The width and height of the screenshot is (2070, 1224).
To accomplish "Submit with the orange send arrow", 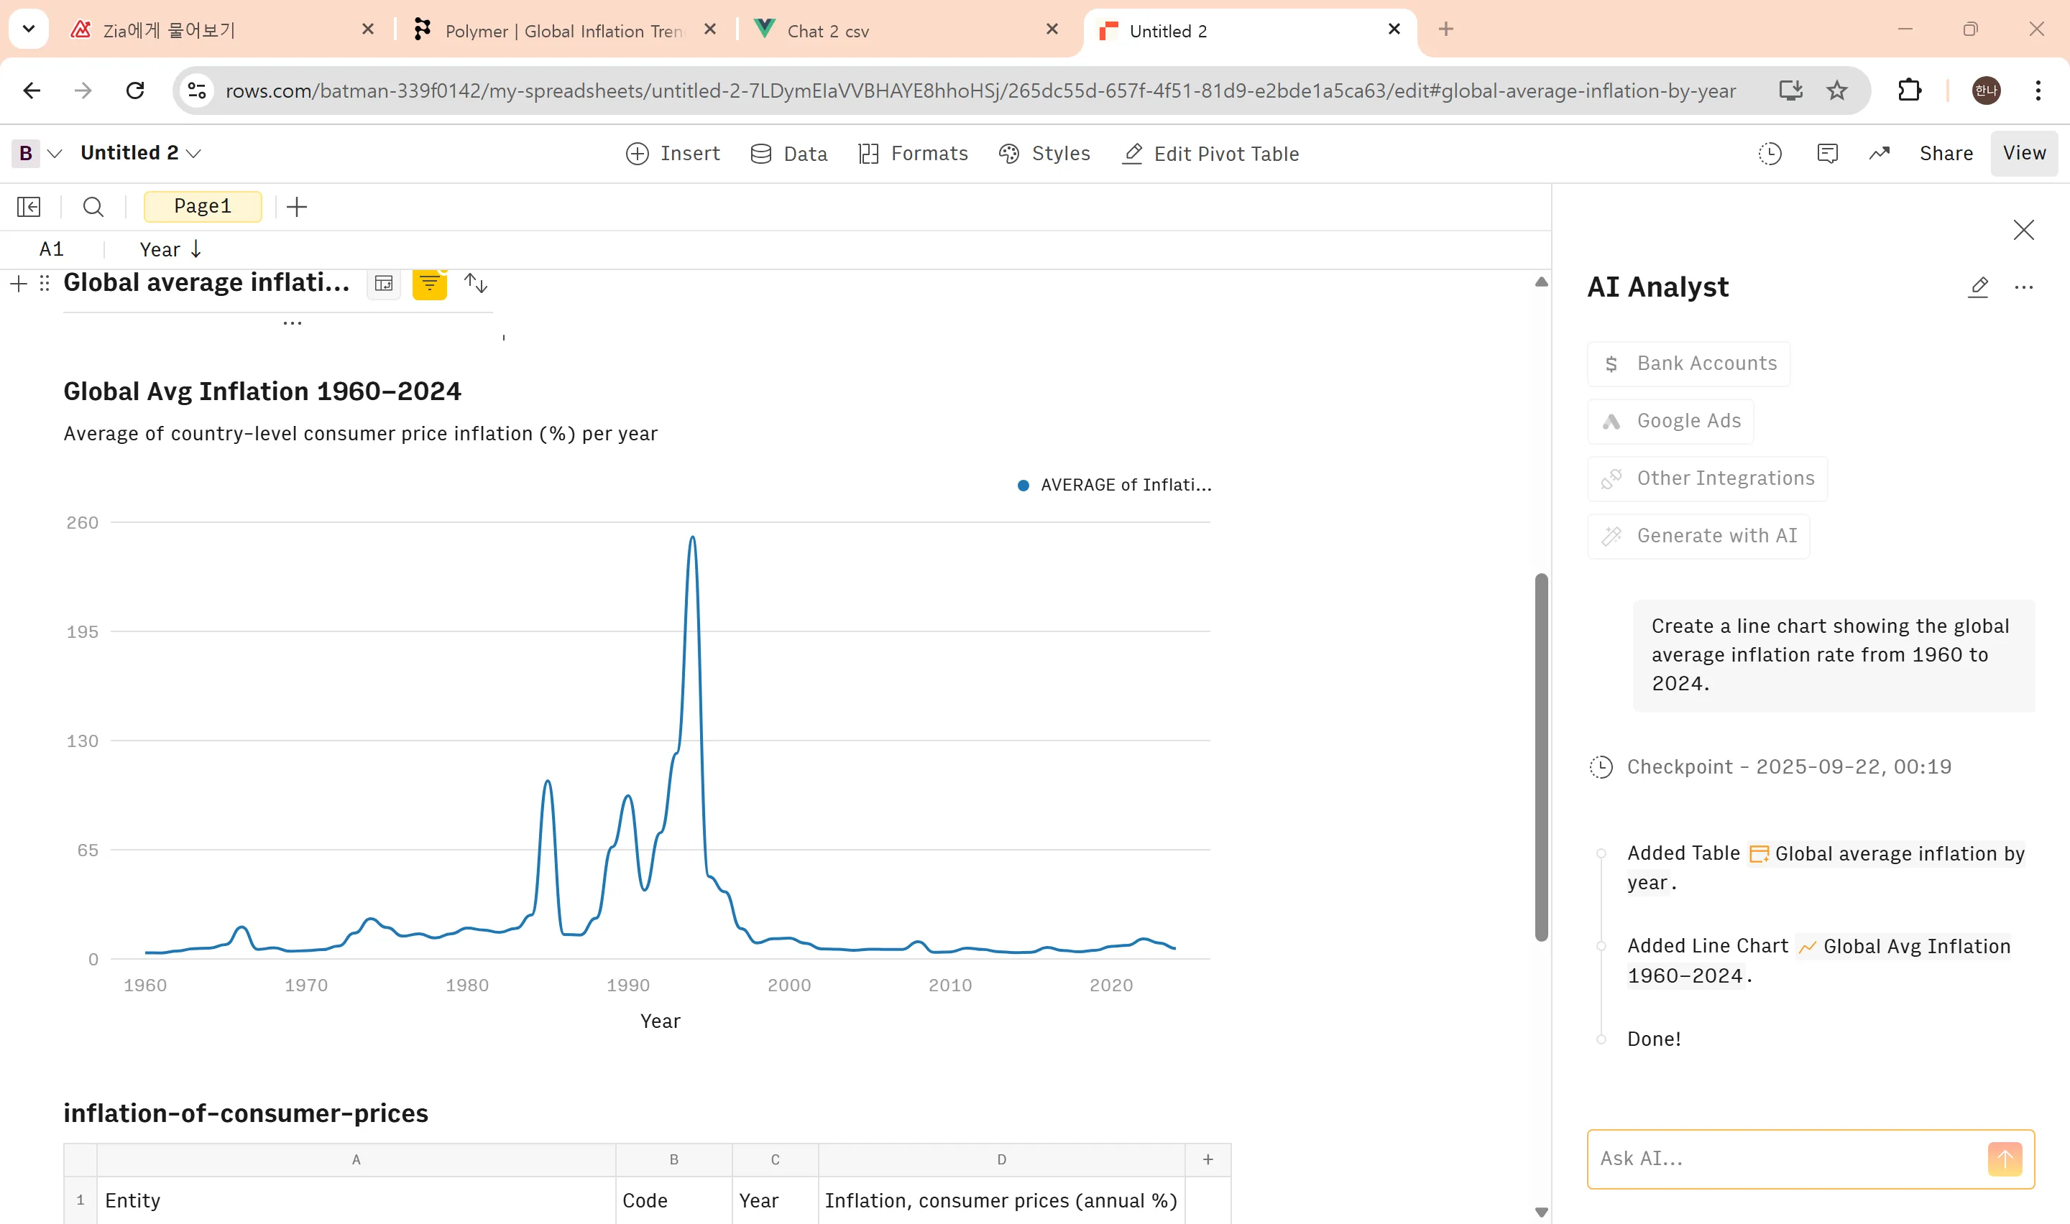I will pos(2004,1159).
